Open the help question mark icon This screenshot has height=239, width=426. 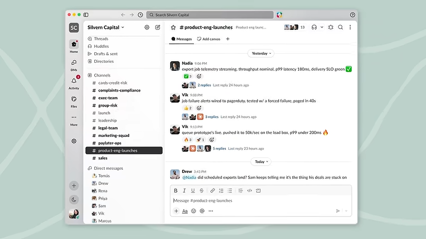tap(352, 14)
